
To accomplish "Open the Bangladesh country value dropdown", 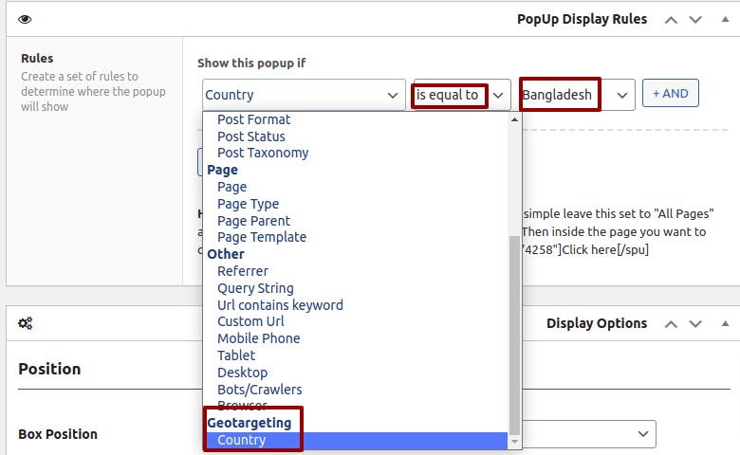I will [578, 95].
